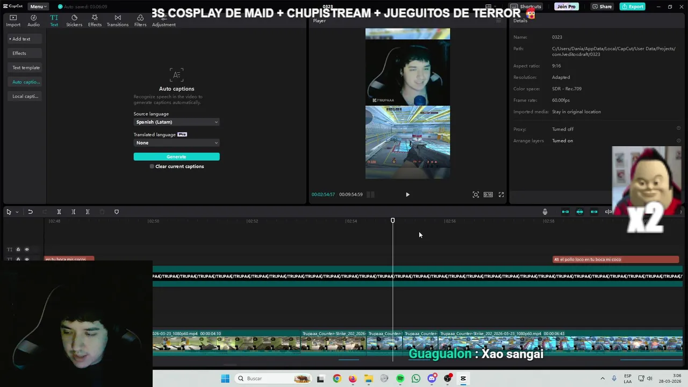Lock the top text track
Viewport: 688px width, 387px height.
coord(18,249)
